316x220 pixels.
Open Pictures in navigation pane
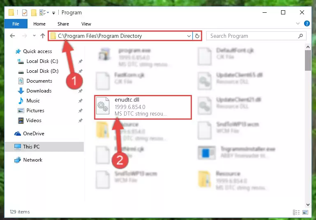[35, 111]
